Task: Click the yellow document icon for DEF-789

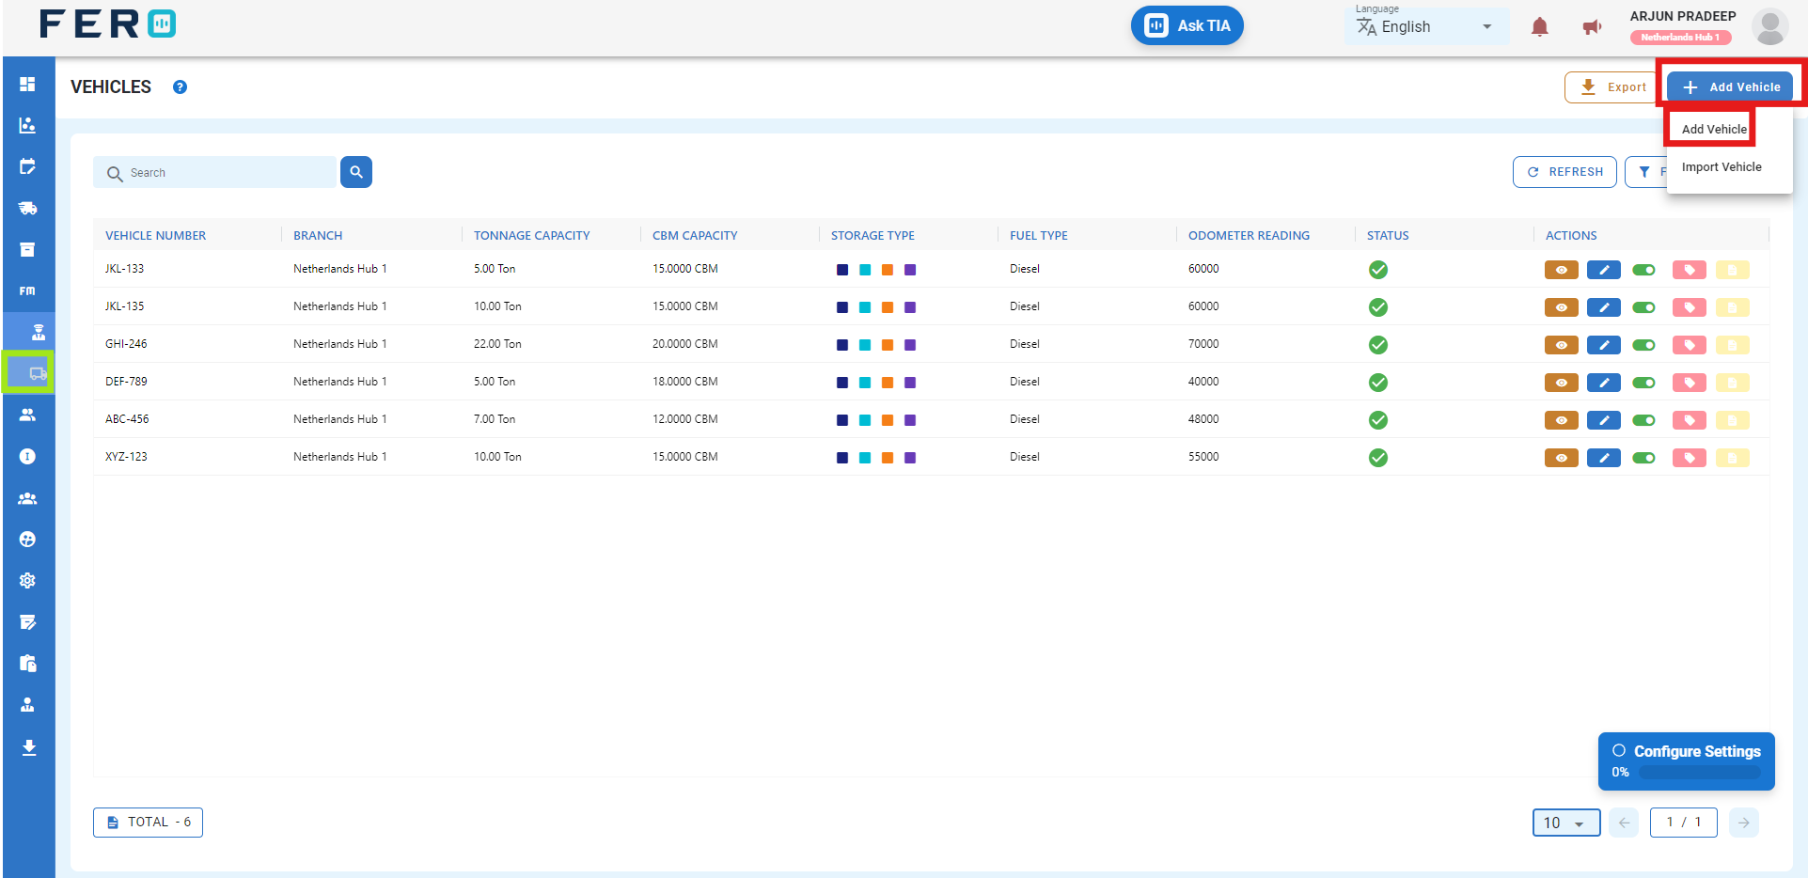Action: pos(1733,383)
